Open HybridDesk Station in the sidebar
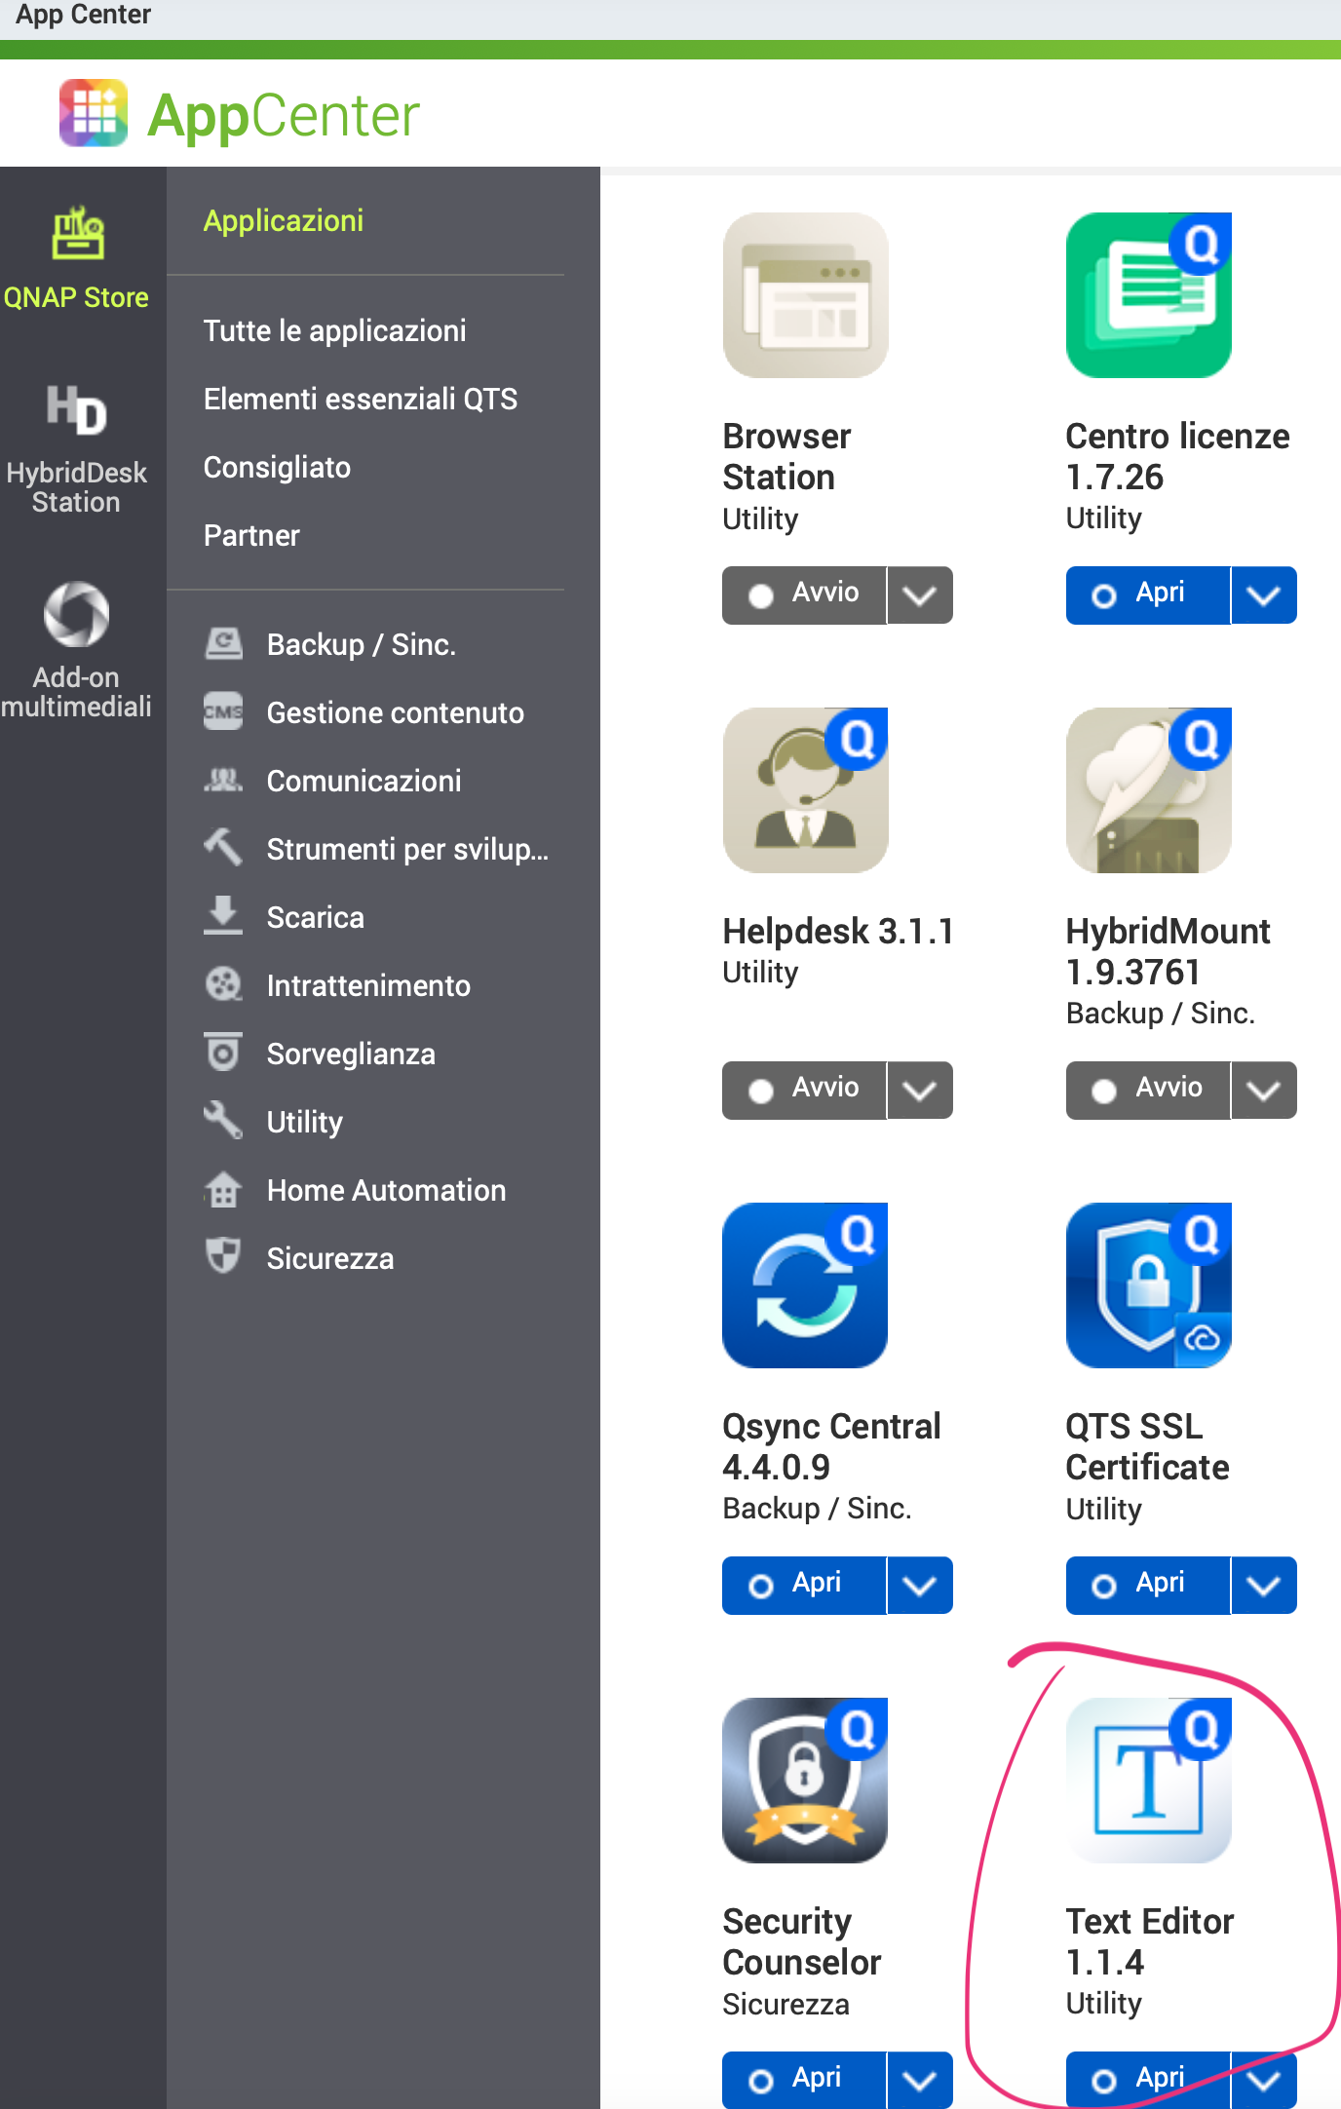The image size is (1341, 2109). [76, 448]
